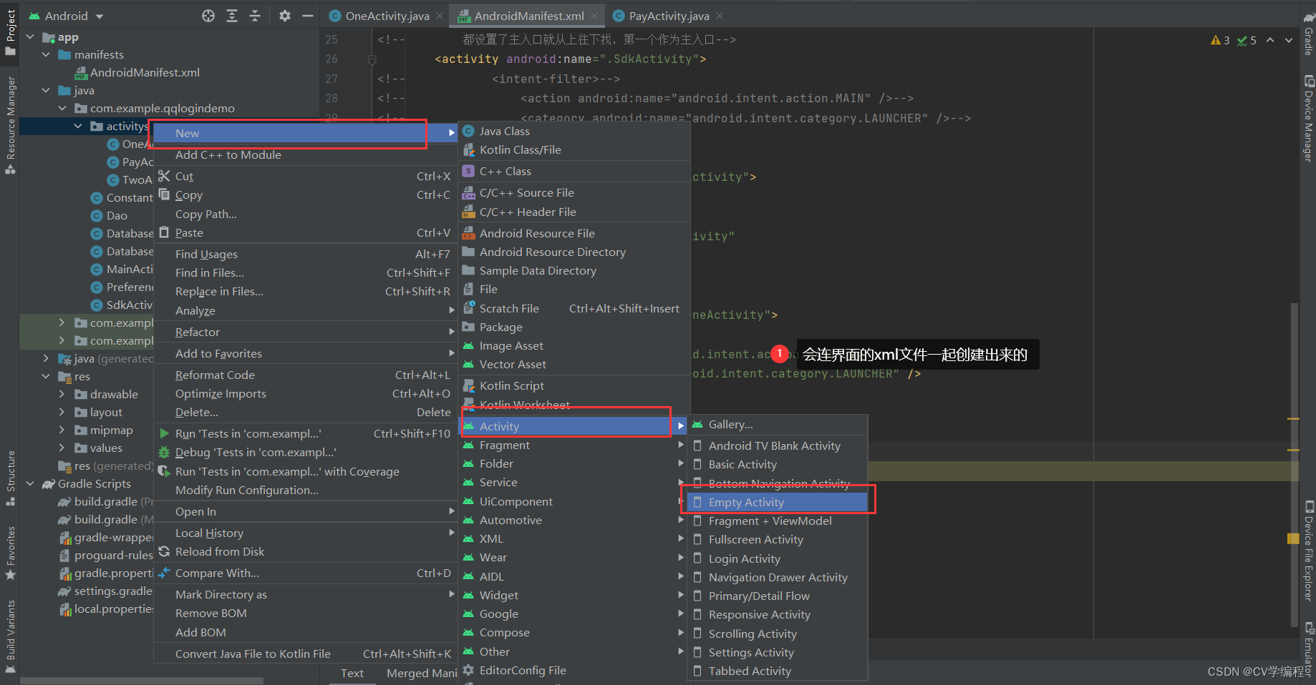
Task: Expand the layout folder
Action: [x=62, y=412]
